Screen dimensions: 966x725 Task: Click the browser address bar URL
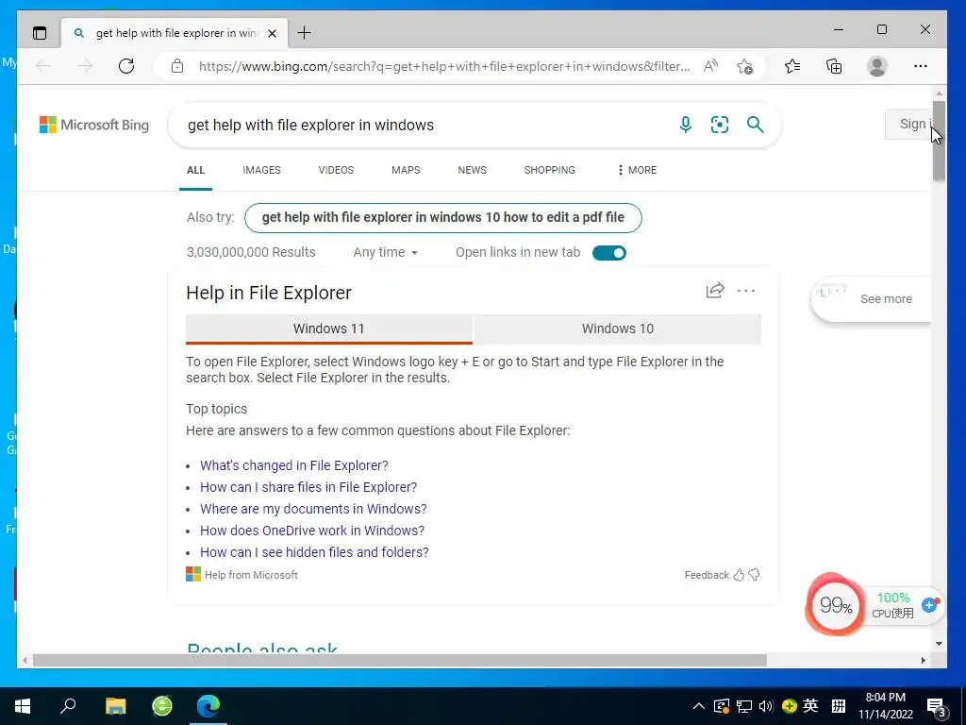(x=443, y=66)
